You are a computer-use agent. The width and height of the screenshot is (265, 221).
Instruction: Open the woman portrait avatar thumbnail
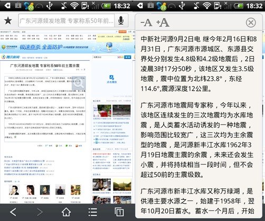click(30, 190)
